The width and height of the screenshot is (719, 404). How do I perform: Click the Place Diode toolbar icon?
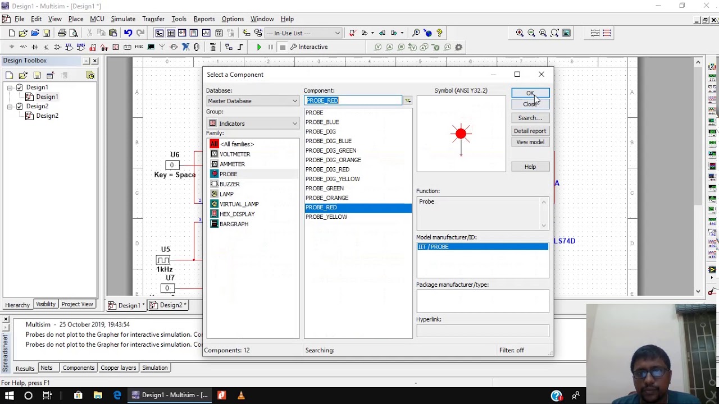(35, 47)
